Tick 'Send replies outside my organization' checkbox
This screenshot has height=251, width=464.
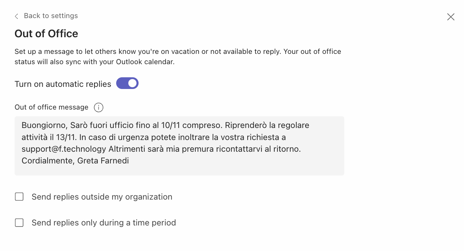tap(19, 197)
